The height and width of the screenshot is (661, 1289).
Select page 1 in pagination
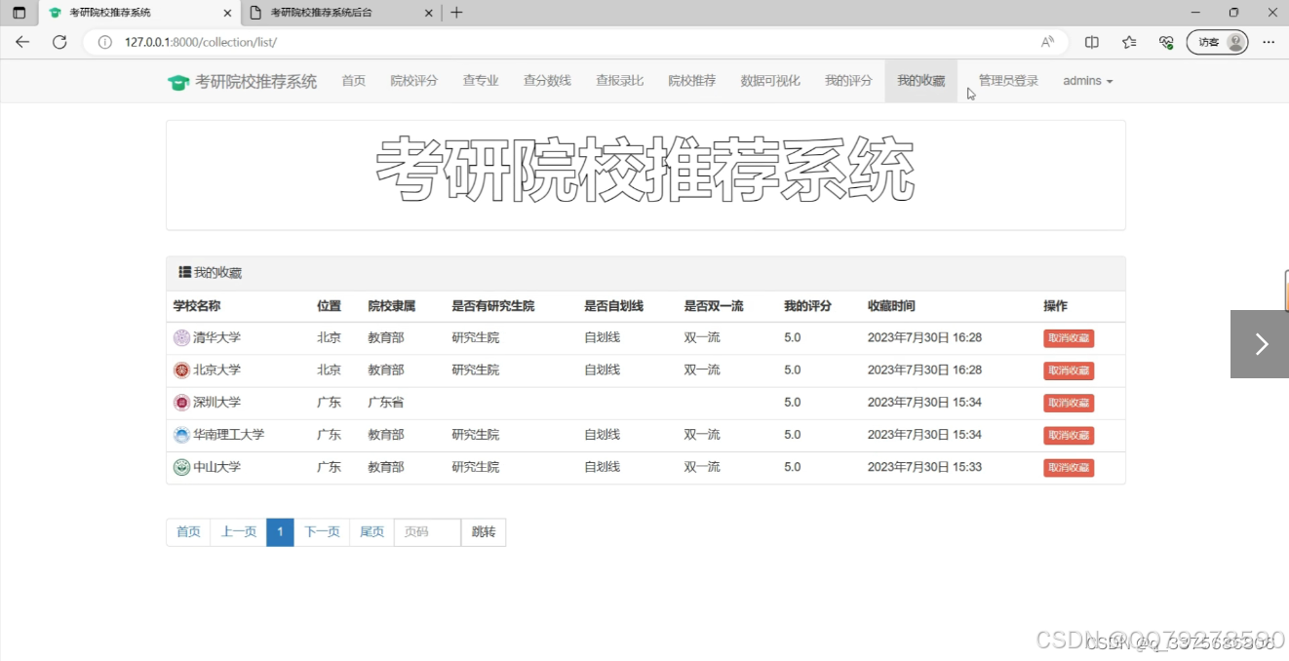pyautogui.click(x=280, y=532)
